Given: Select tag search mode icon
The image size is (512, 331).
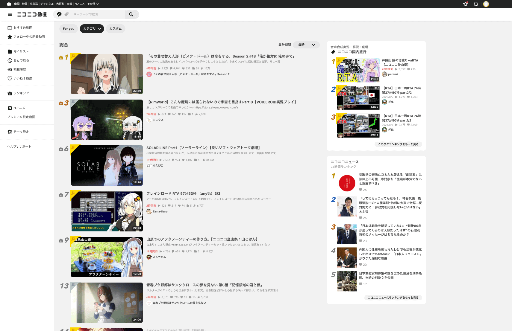Looking at the screenshot, I should click(66, 14).
